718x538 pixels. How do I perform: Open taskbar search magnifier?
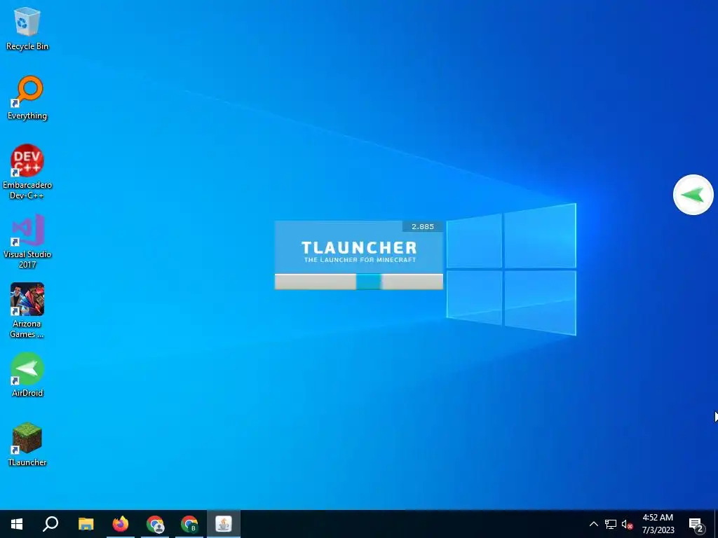pyautogui.click(x=50, y=524)
